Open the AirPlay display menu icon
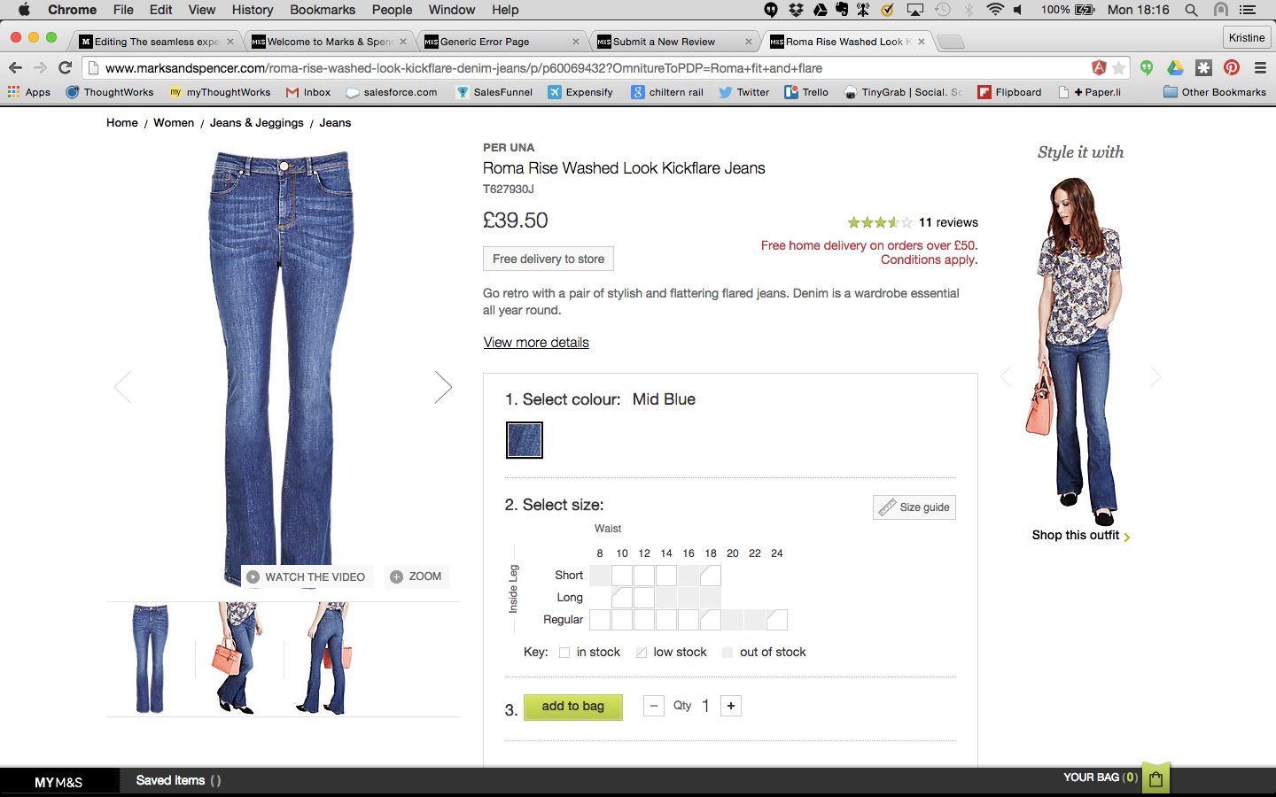The image size is (1276, 797). tap(915, 10)
